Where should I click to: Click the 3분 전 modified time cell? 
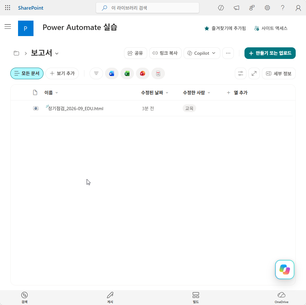pos(148,109)
